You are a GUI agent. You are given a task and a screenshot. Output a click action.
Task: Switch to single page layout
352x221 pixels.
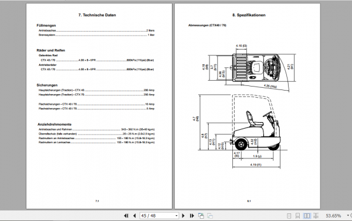click(289, 216)
